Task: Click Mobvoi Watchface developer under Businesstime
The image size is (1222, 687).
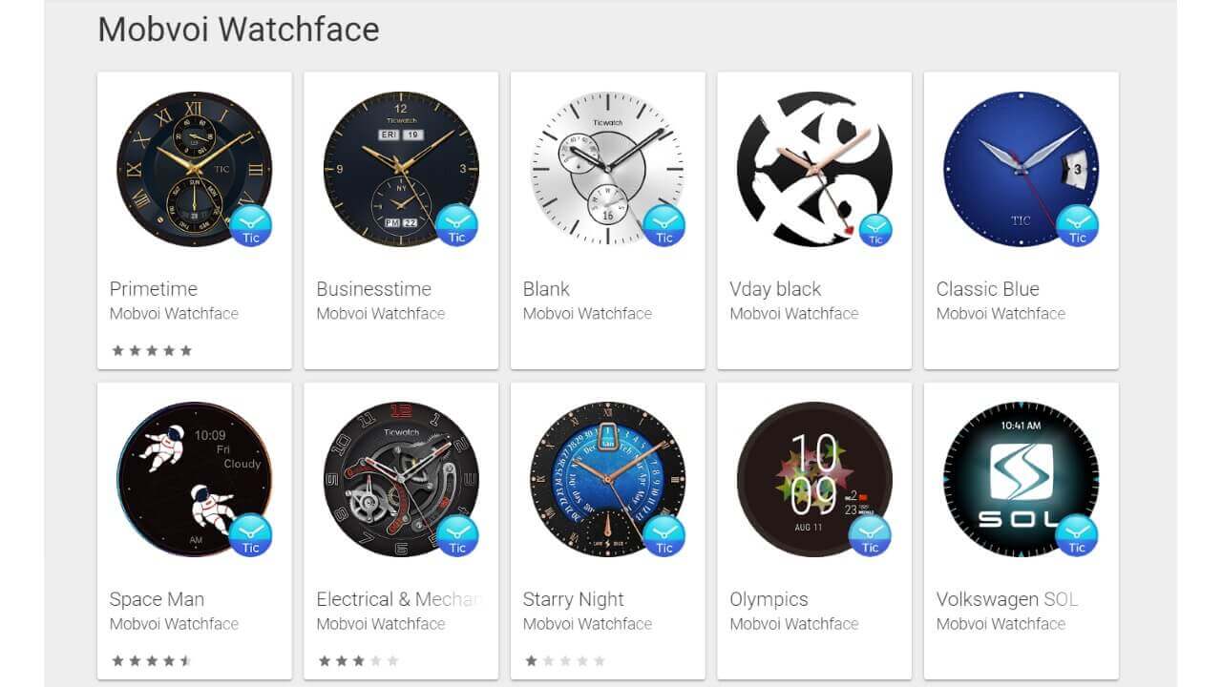Action: 381,314
